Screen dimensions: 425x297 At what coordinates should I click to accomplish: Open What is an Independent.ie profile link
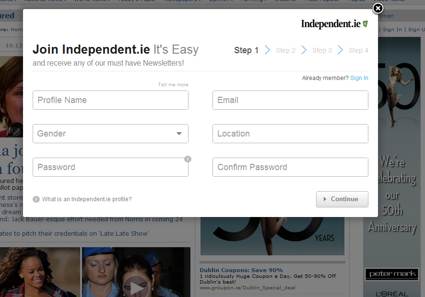87,199
